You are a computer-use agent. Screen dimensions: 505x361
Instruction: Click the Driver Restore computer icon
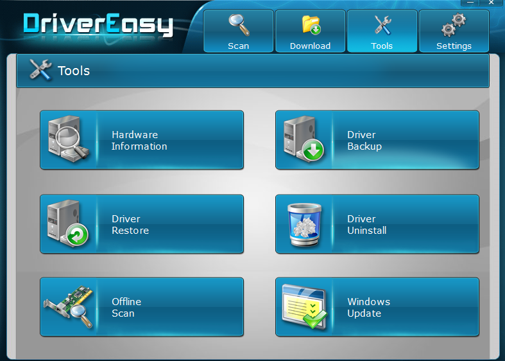tap(68, 224)
